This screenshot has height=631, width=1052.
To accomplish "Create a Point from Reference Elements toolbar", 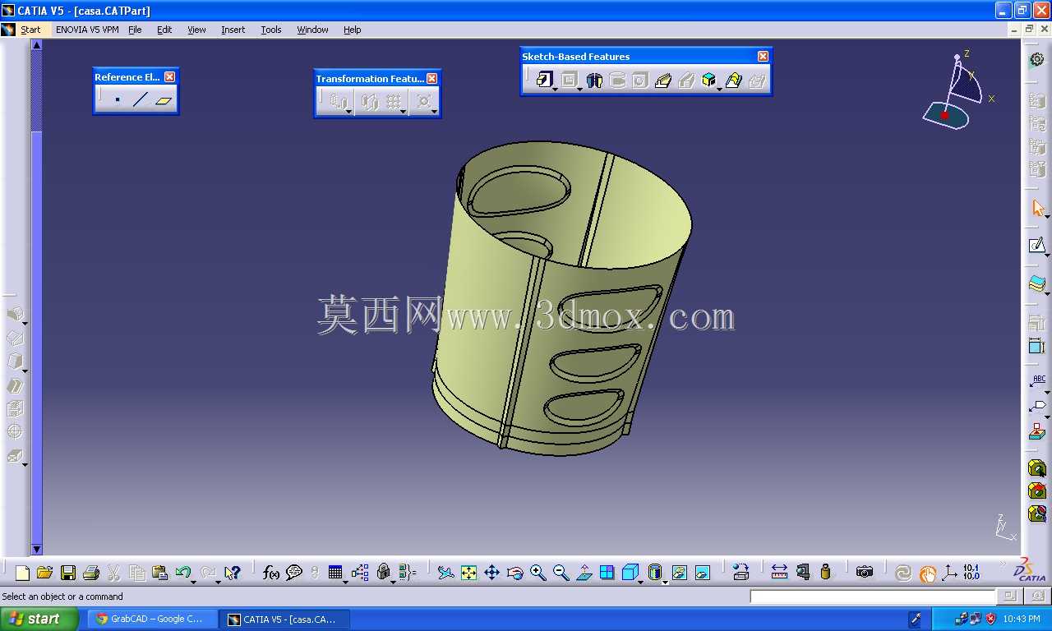I will (x=118, y=100).
